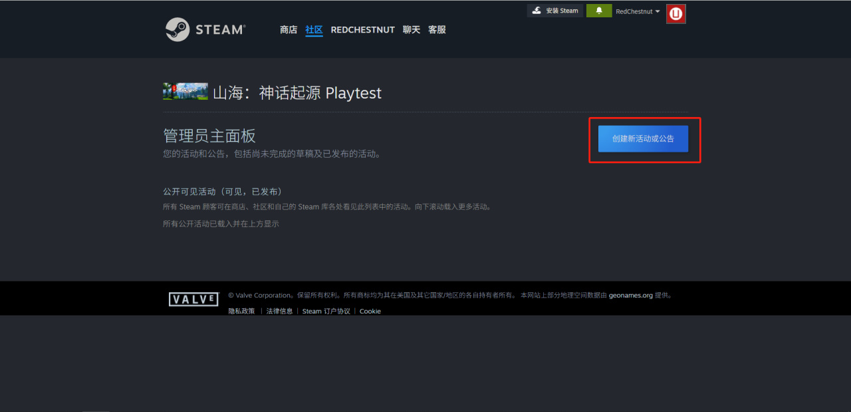This screenshot has width=851, height=412.
Task: Open the geonames.org link
Action: coord(630,296)
